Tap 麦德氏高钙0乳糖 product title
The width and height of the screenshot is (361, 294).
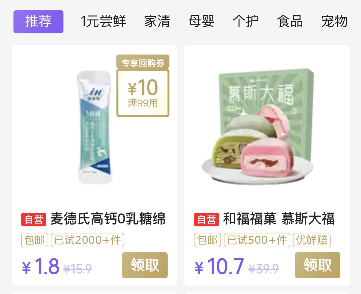(108, 219)
